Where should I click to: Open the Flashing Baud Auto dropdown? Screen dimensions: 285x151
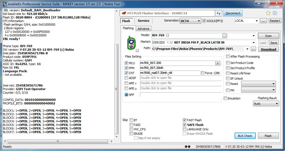point(266,104)
